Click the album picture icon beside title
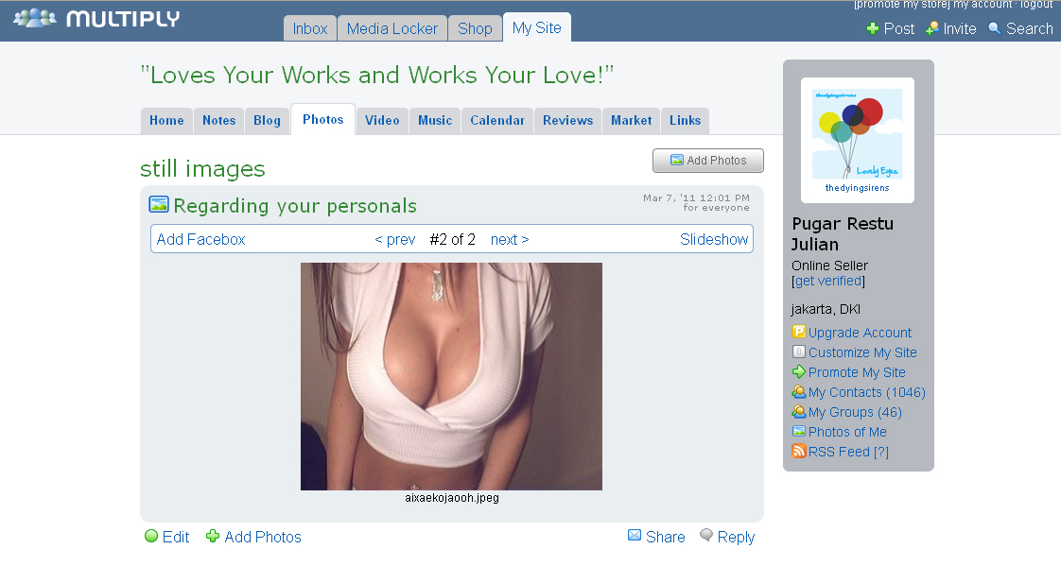This screenshot has width=1061, height=566. (x=159, y=204)
